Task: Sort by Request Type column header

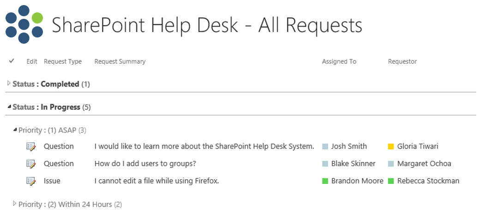Action: 63,62
